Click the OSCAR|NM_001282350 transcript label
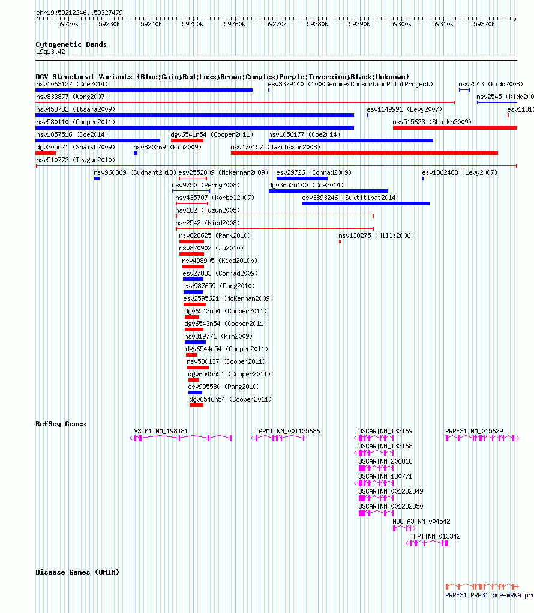 coord(391,506)
